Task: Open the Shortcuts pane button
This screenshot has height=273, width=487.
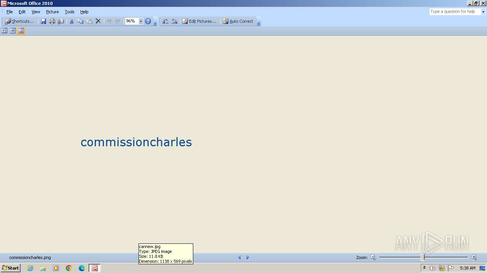Action: coord(19,21)
